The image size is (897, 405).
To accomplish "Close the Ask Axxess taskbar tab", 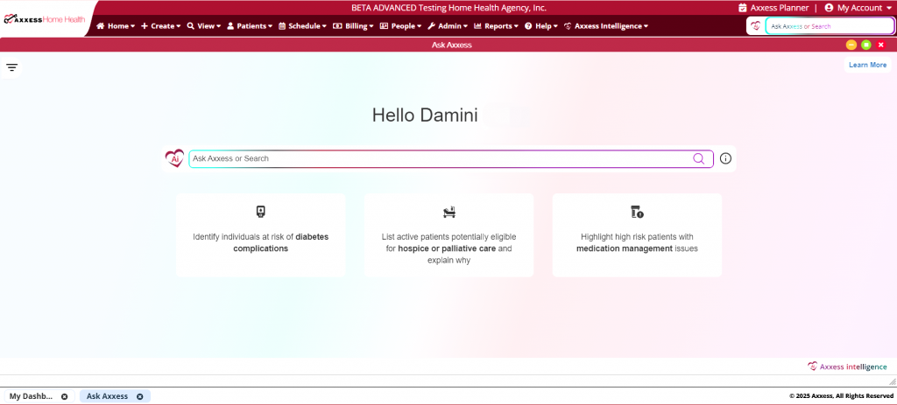I will click(139, 396).
